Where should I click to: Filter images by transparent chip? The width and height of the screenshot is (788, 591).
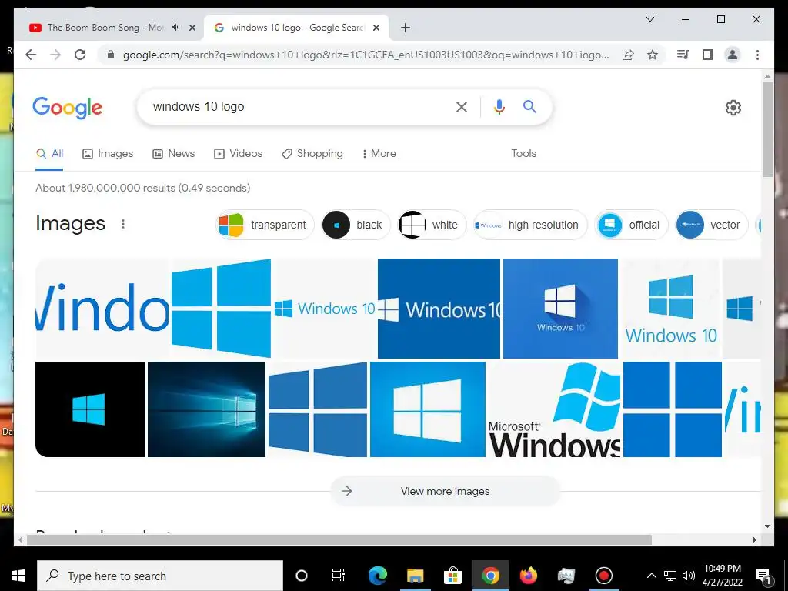pyautogui.click(x=265, y=225)
